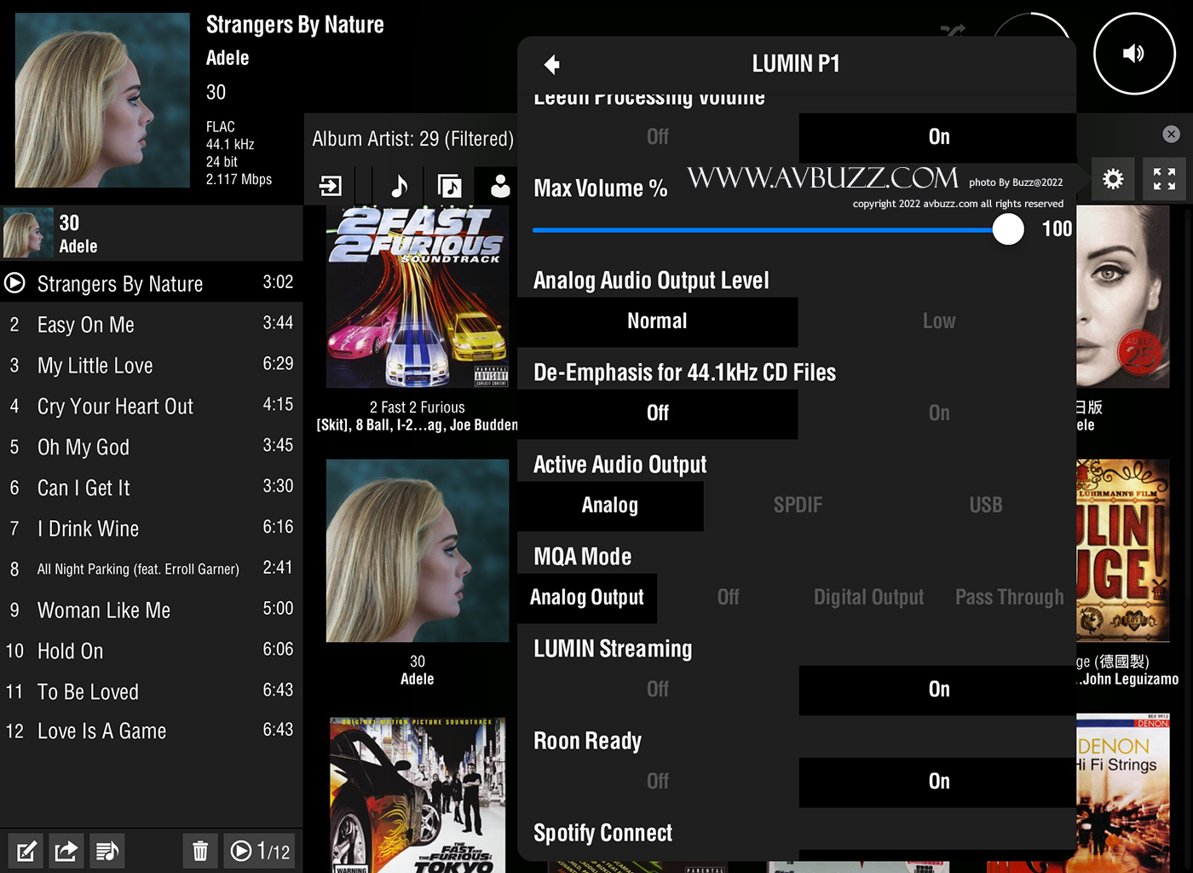The height and width of the screenshot is (873, 1193).
Task: Turn Leedh Processing Volume Off
Action: point(657,137)
